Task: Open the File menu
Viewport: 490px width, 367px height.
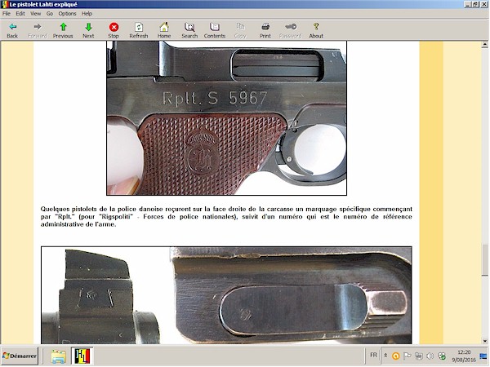Action: (7, 13)
